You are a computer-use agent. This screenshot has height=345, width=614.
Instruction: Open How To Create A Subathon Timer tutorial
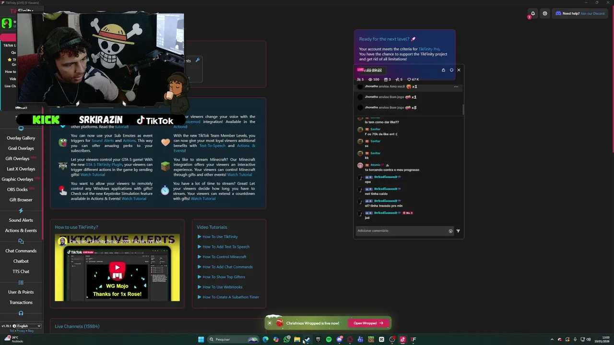click(x=231, y=297)
